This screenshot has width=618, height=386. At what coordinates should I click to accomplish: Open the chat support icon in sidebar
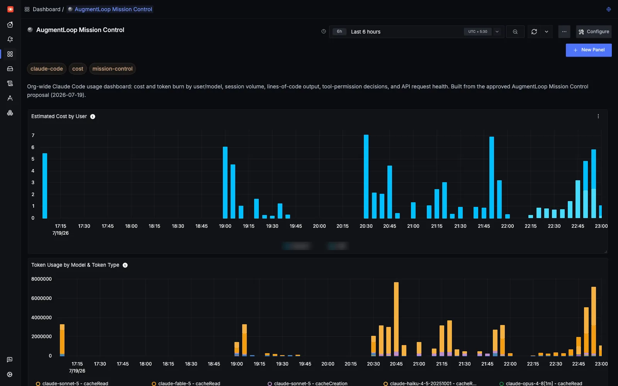[x=10, y=360]
